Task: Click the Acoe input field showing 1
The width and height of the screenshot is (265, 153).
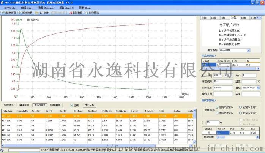Action: coord(249,75)
